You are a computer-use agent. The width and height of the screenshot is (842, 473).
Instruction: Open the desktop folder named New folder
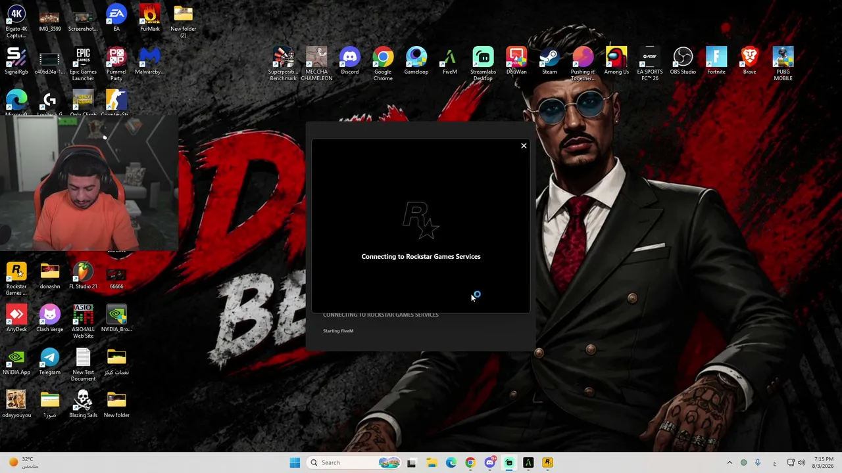pos(116,405)
